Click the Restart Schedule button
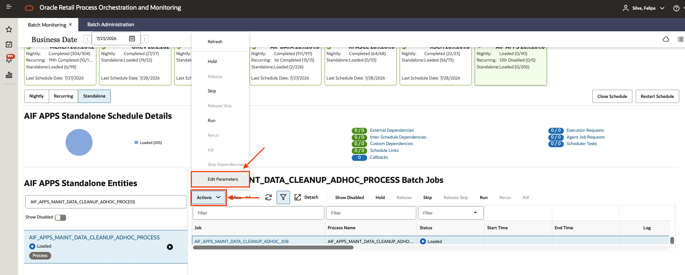This screenshot has width=685, height=275. coord(657,96)
